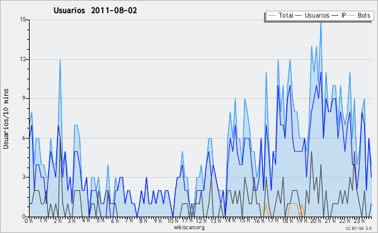Click the y-axis value 15
The width and height of the screenshot is (378, 233).
pyautogui.click(x=23, y=20)
